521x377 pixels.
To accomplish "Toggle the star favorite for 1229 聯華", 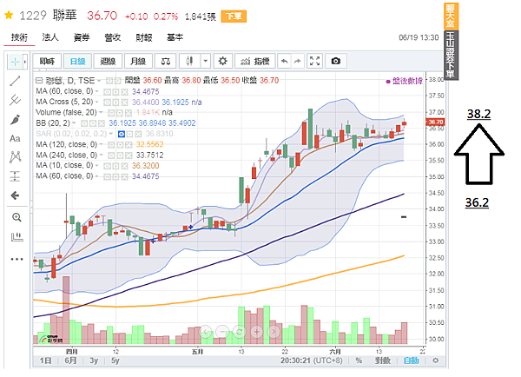I will pos(9,16).
